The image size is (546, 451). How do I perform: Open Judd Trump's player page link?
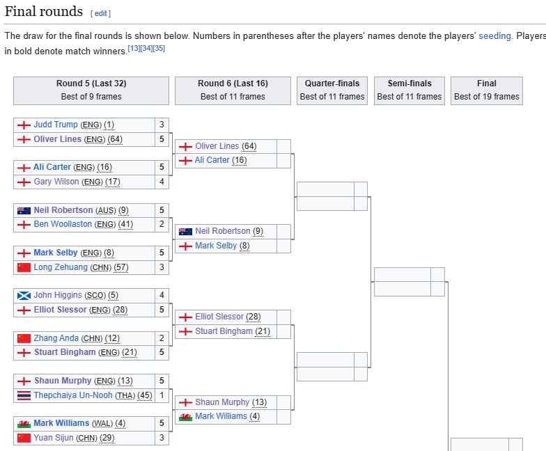tap(56, 125)
